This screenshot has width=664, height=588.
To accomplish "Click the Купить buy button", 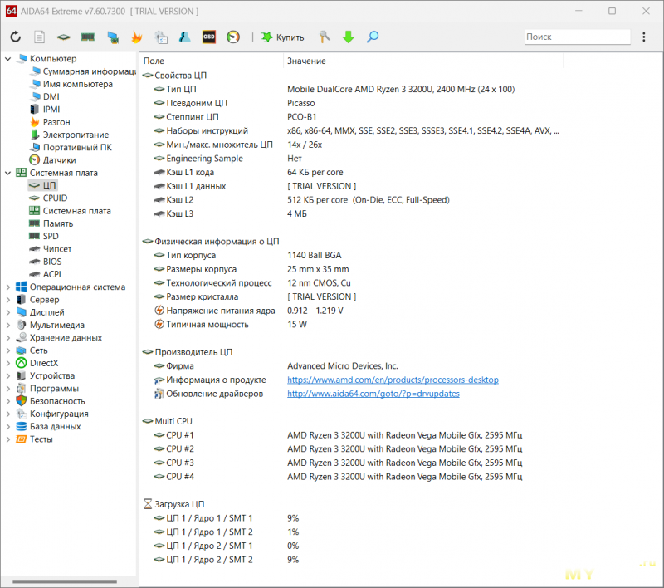I will pyautogui.click(x=282, y=37).
